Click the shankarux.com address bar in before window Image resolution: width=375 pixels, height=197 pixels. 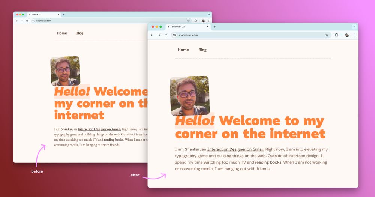(x=111, y=21)
